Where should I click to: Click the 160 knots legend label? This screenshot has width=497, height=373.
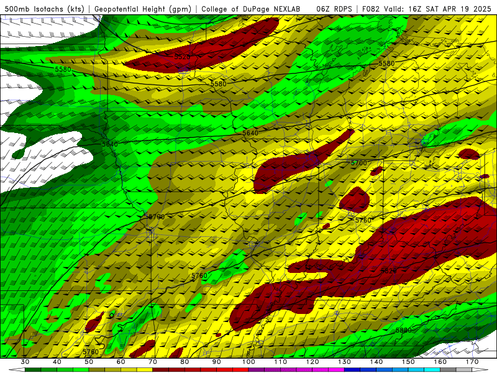[440, 362]
